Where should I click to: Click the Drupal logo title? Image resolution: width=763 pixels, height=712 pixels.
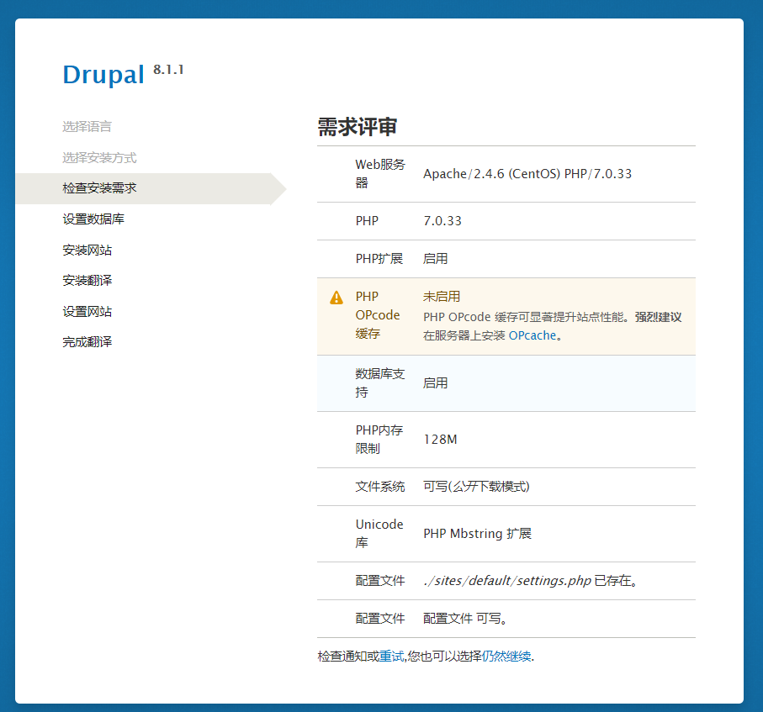click(x=103, y=75)
